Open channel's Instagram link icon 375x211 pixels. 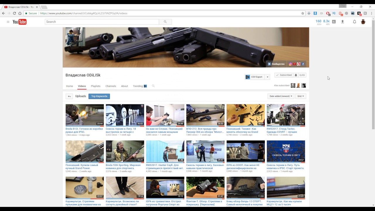point(290,64)
